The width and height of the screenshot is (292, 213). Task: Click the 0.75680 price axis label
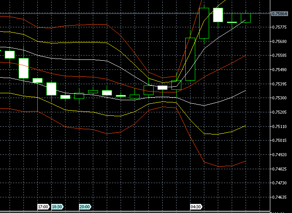[279, 41]
